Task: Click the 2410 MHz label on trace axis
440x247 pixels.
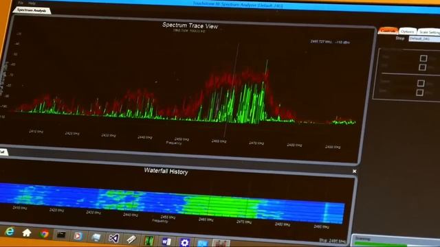Action: coord(36,131)
